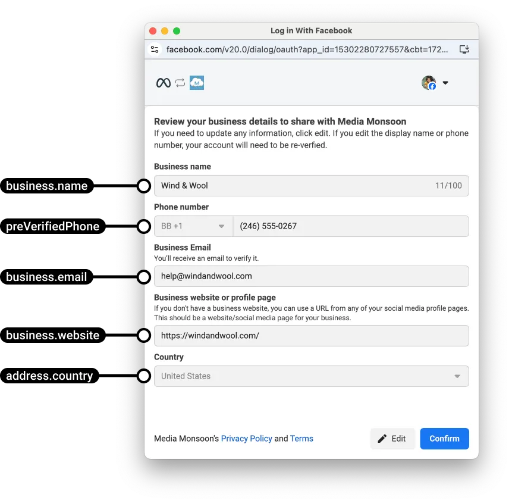Click the site settings icon in address bar
Screen dimensions: 512x503
(155, 49)
